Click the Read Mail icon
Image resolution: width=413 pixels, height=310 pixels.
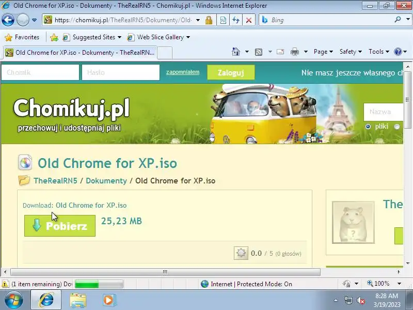280,52
